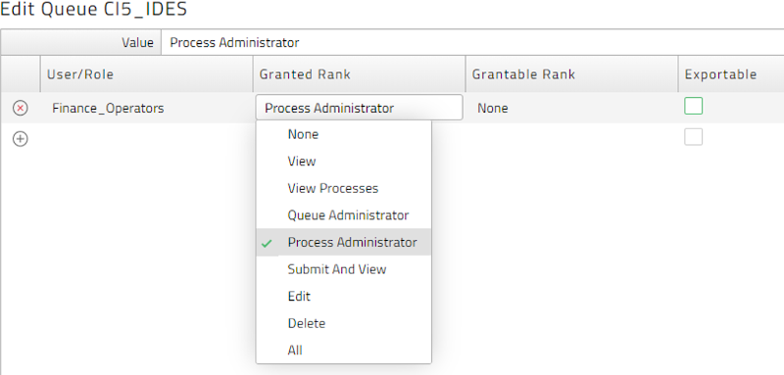Open the Granted Rank combo box showing Process Administrator
This screenshot has width=784, height=375.
[359, 108]
